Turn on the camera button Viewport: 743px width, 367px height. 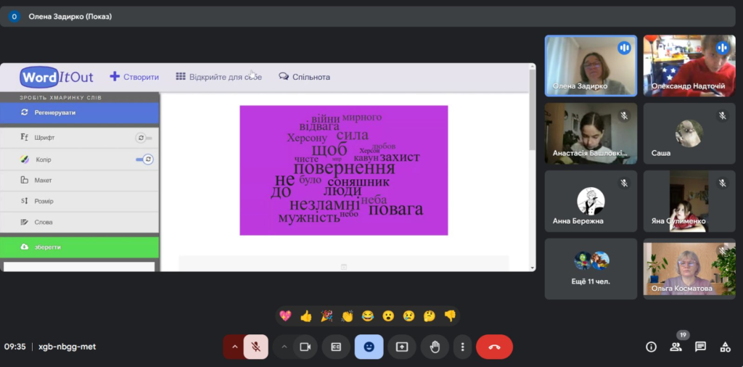click(x=305, y=347)
